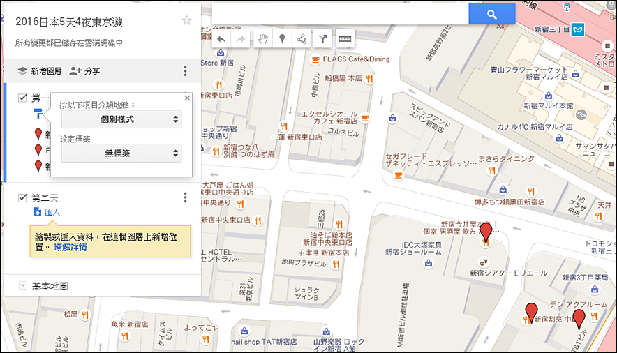Uncheck the 第一天 layer checkbox
Viewport: 617px width, 353px height.
pos(22,97)
